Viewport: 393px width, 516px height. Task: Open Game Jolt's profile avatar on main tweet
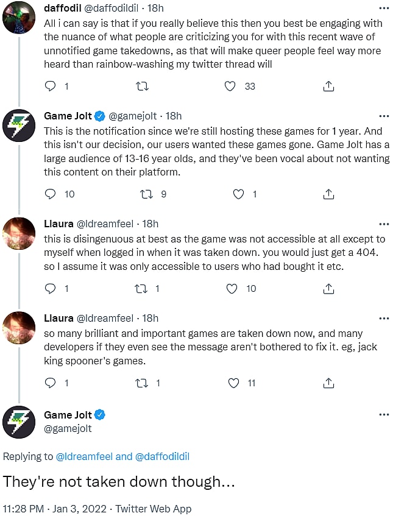pyautogui.click(x=18, y=422)
